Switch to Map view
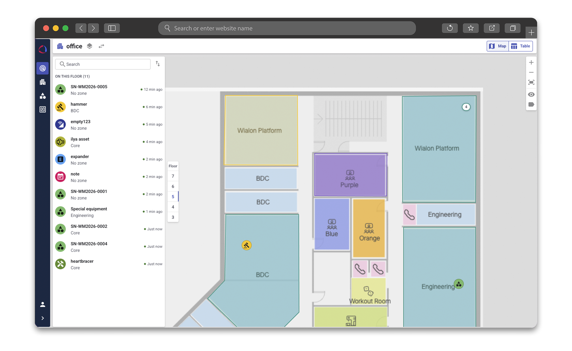 coord(498,46)
